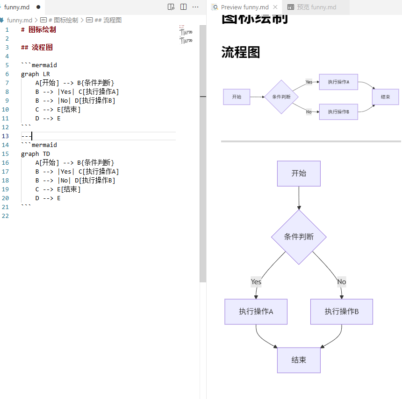The width and height of the screenshot is (402, 399).
Task: Click line 20 code 'D --> E'
Action: pos(48,198)
